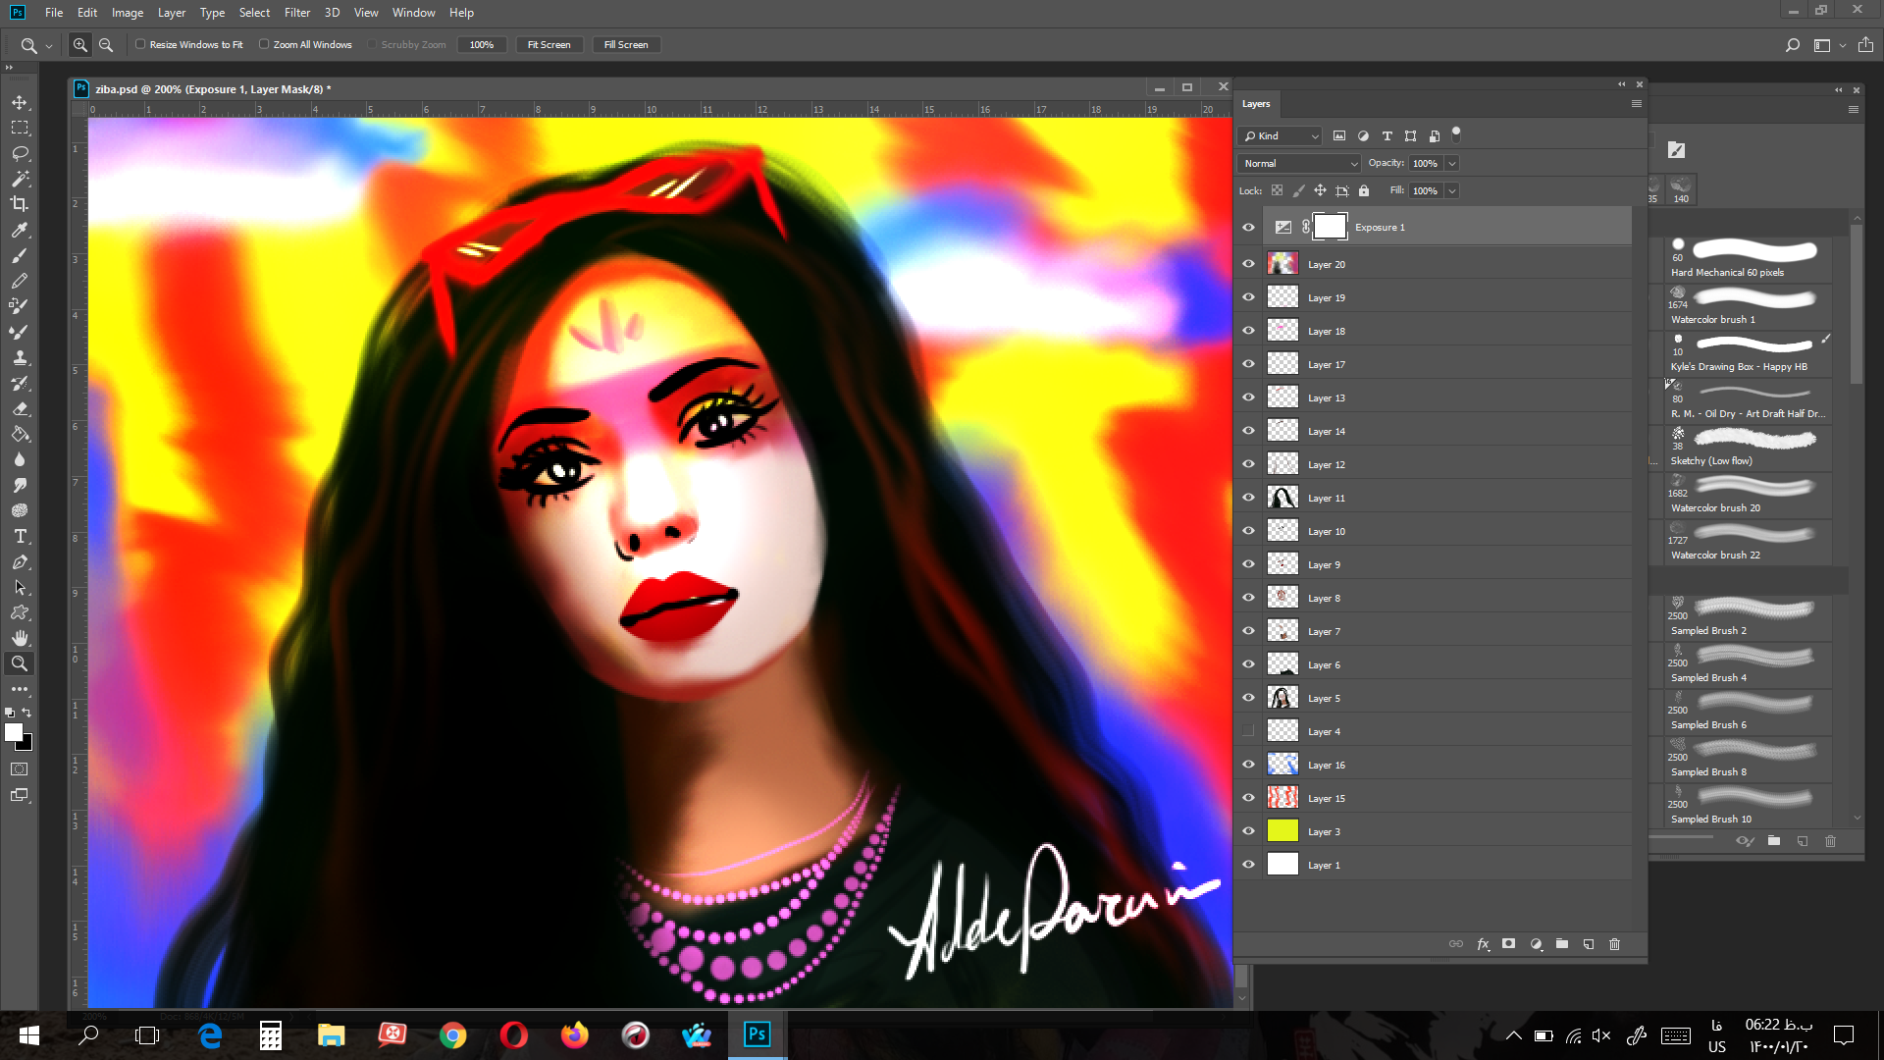Screen dimensions: 1884x1060
Task: Filter layers by type (T) icon
Action: point(1387,136)
